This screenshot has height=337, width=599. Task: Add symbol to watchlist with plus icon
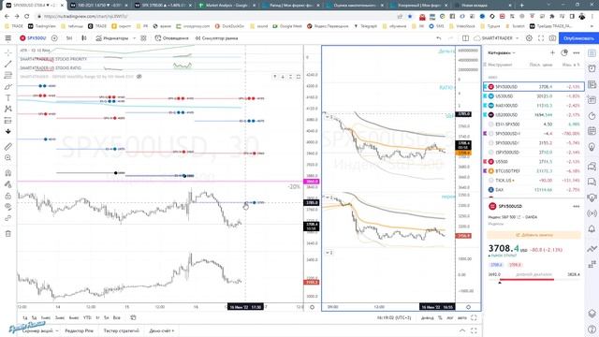(552, 52)
